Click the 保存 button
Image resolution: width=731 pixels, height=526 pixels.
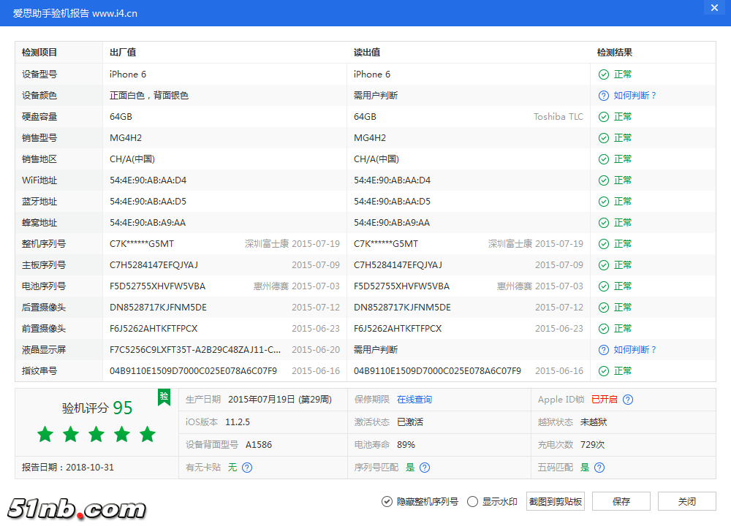[x=621, y=501]
